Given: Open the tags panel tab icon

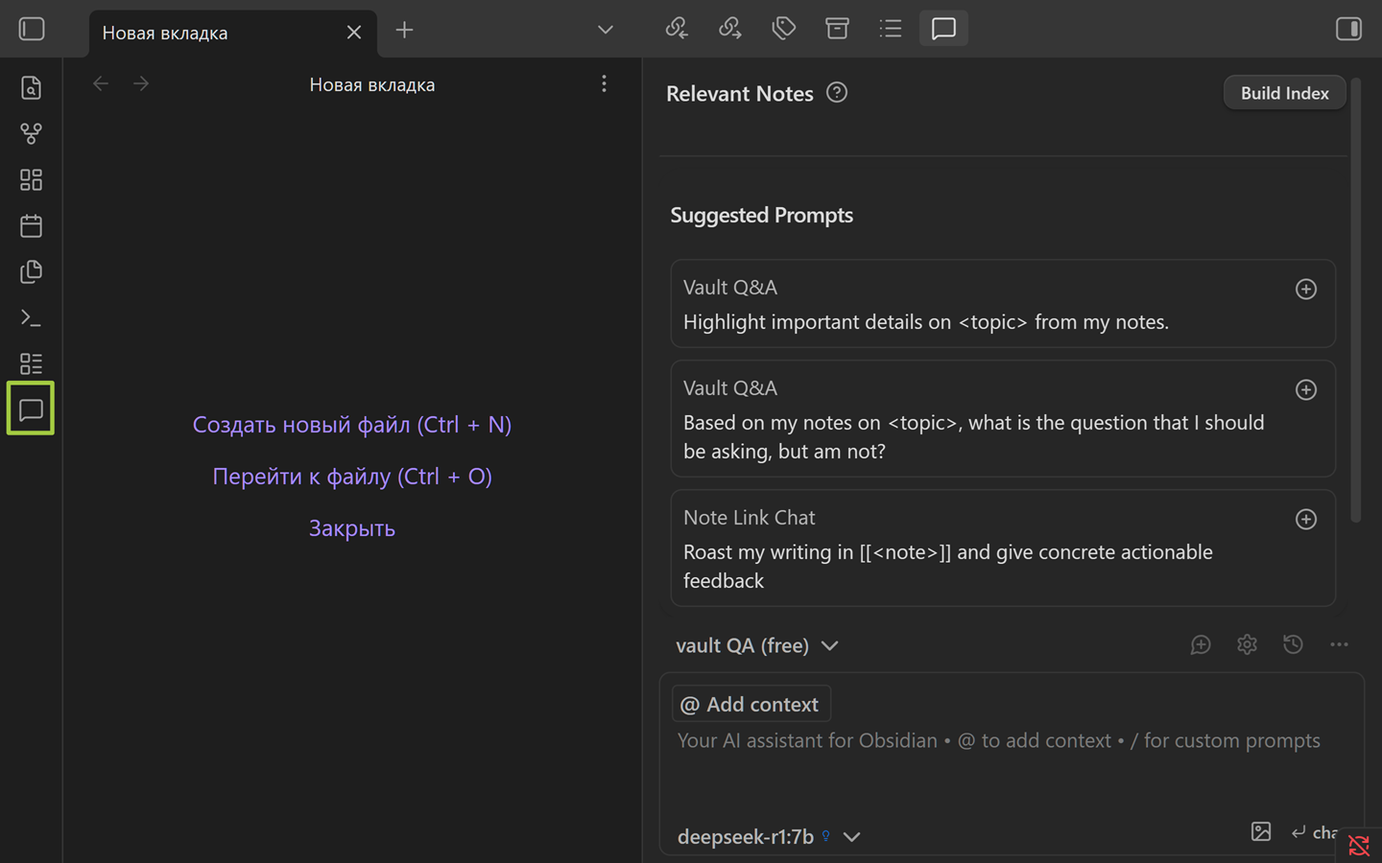Looking at the screenshot, I should click(784, 29).
